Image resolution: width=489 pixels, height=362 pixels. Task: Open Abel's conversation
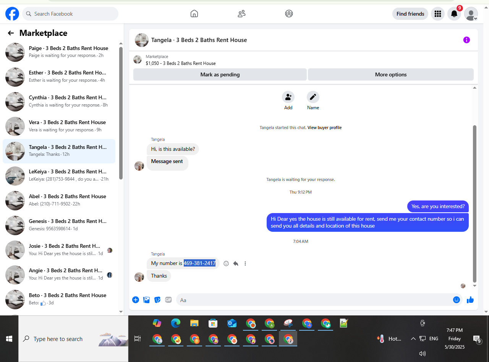pos(59,200)
